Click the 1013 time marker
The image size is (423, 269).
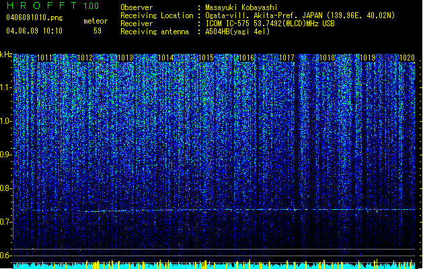tap(126, 58)
